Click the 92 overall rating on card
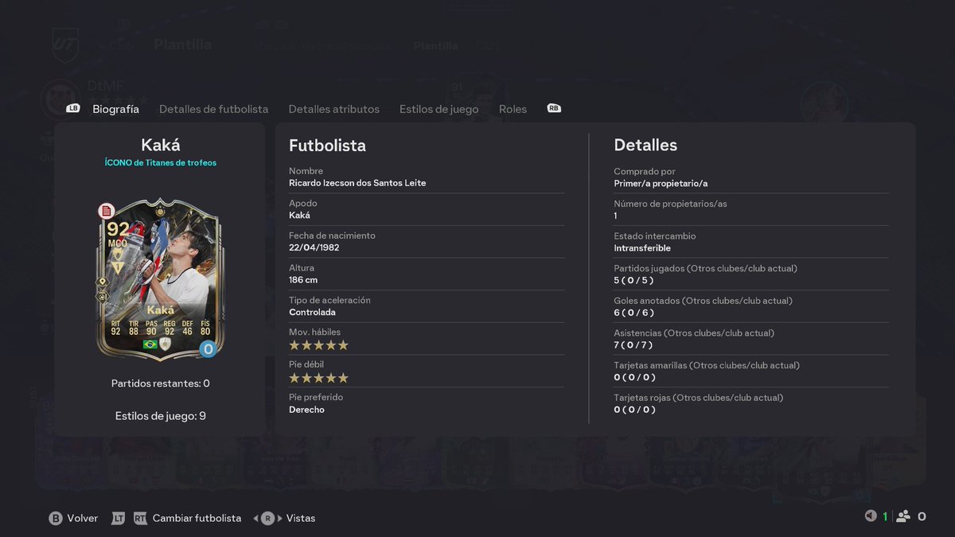Image resolution: width=955 pixels, height=537 pixels. pyautogui.click(x=118, y=230)
